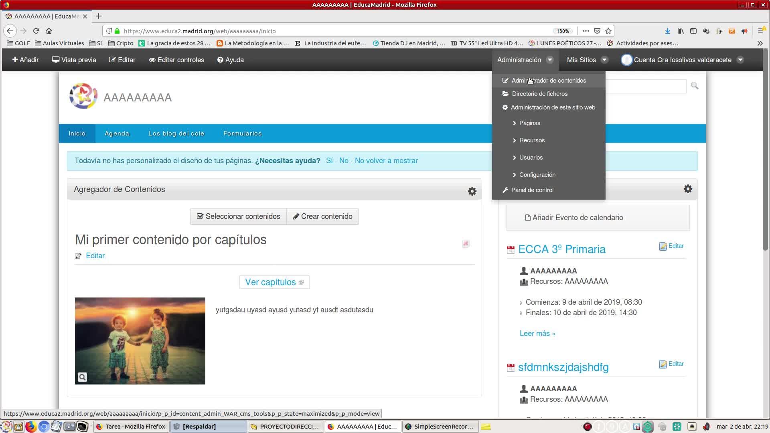Viewport: 770px width, 433px height.
Task: Open the Mis Sitios dropdown
Action: click(x=587, y=60)
